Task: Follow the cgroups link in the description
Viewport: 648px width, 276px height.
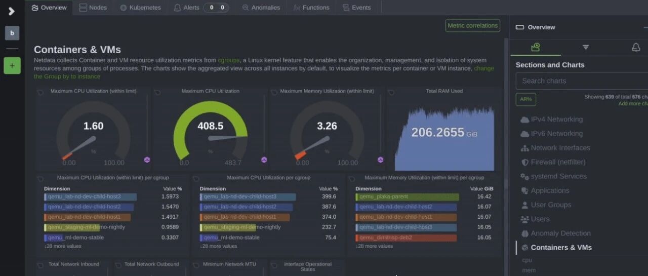Action: tap(229, 60)
